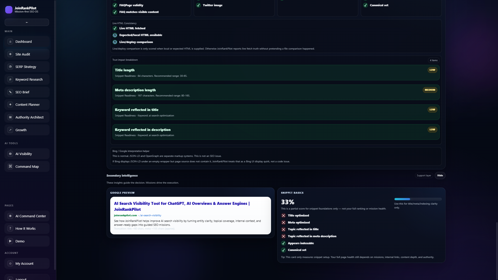Click the Dashboard home icon in sidebar
The width and height of the screenshot is (498, 280).
[x=10, y=41]
